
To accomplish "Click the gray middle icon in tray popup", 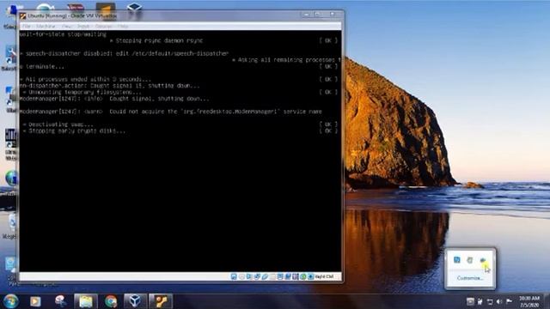I will [x=470, y=259].
